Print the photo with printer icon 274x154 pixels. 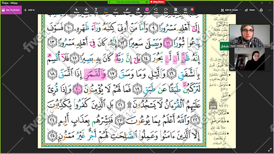[x=261, y=10]
